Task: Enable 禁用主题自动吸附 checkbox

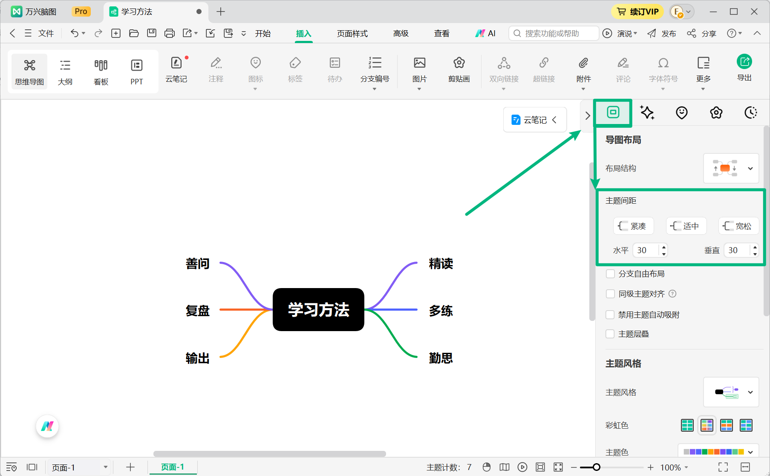Action: [x=610, y=314]
